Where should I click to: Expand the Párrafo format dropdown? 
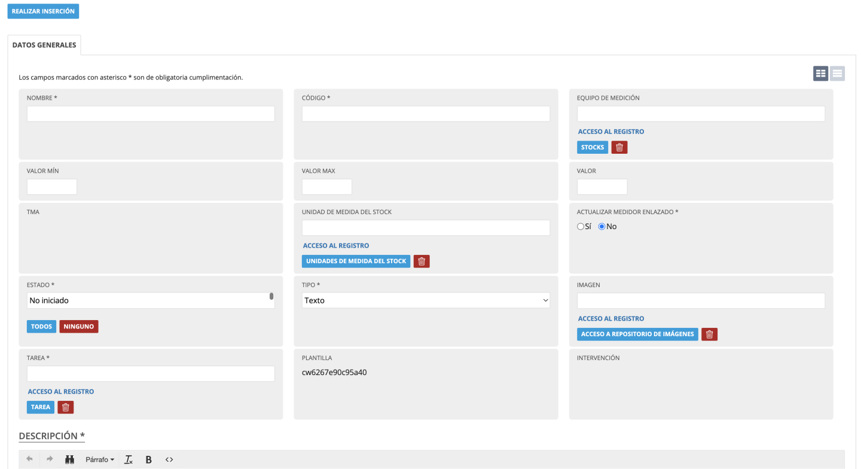[x=100, y=459]
